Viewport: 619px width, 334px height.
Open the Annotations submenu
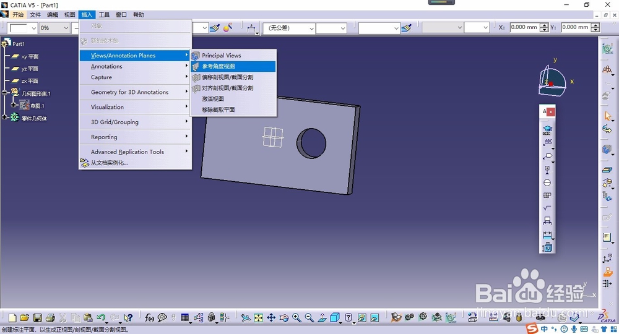tap(135, 66)
